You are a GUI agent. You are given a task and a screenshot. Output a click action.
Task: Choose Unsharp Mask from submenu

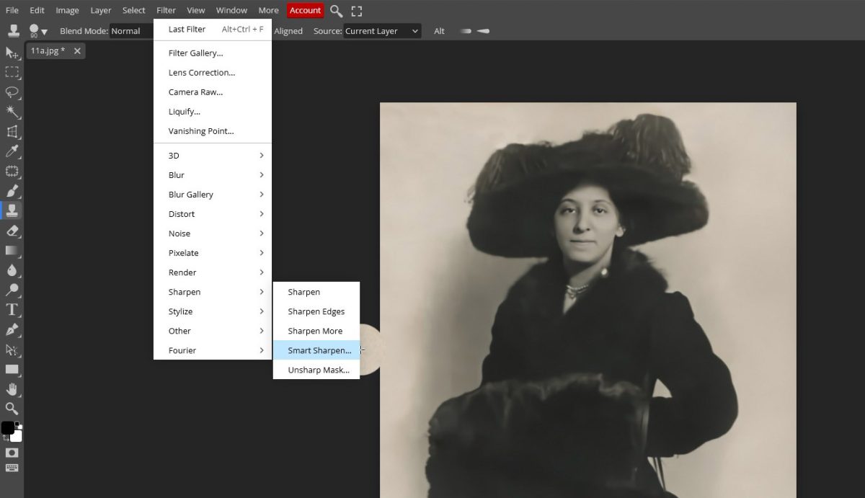[x=316, y=370]
